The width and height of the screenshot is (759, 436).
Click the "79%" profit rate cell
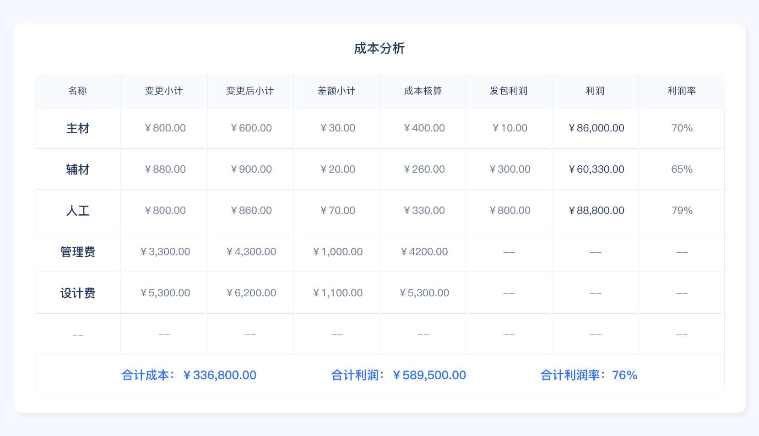coord(682,211)
